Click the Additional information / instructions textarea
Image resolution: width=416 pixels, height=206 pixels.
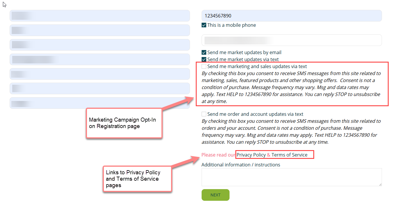(291, 177)
